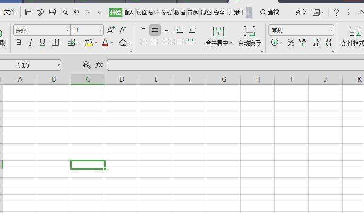Switch to the 插入 ribbon tab
364x213 pixels.
[128, 12]
